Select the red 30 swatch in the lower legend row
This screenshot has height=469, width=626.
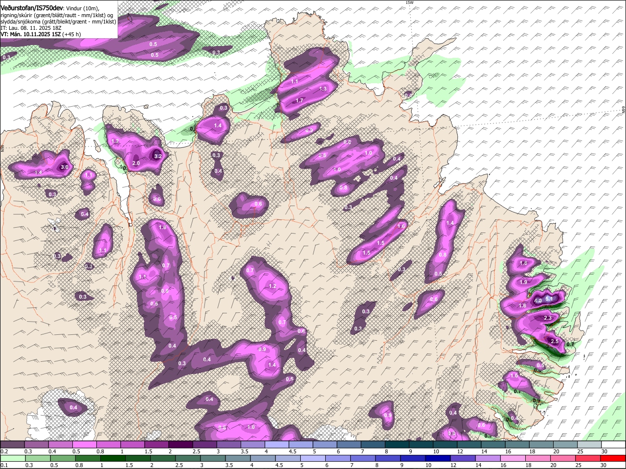tap(613, 458)
